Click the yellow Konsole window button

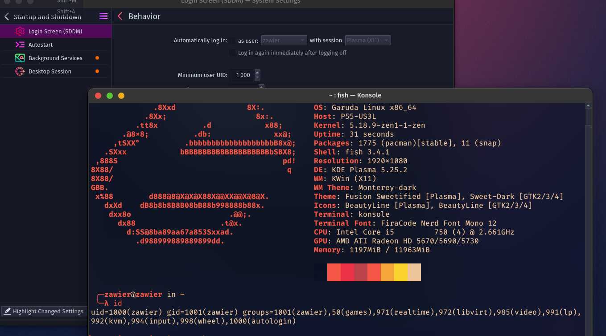click(121, 96)
